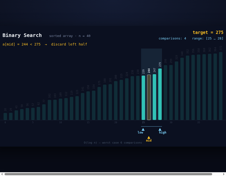Click the bar labeled 102
Image resolution: width=226 pixels, height=176 pixels.
[x=49, y=110]
